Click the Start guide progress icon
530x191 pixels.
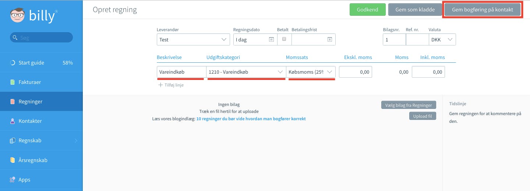pos(13,63)
